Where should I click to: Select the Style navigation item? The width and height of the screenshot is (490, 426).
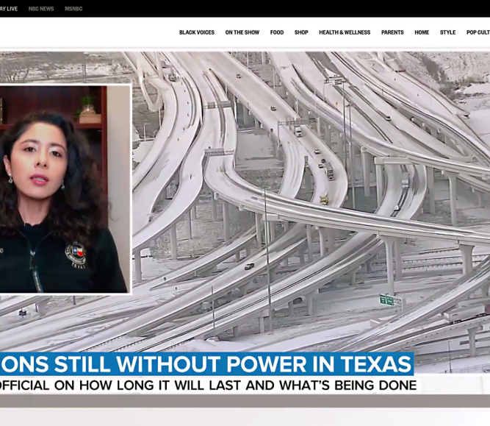[447, 32]
